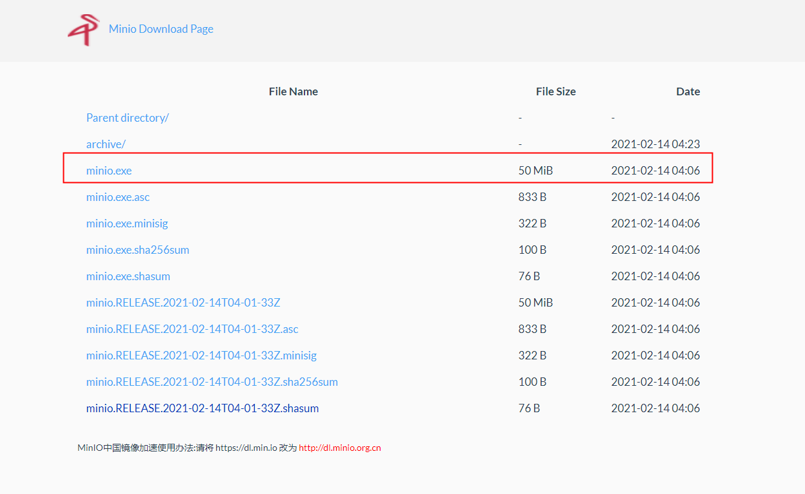Viewport: 805px width, 494px height.
Task: Sort by the File Name column header
Action: click(293, 91)
